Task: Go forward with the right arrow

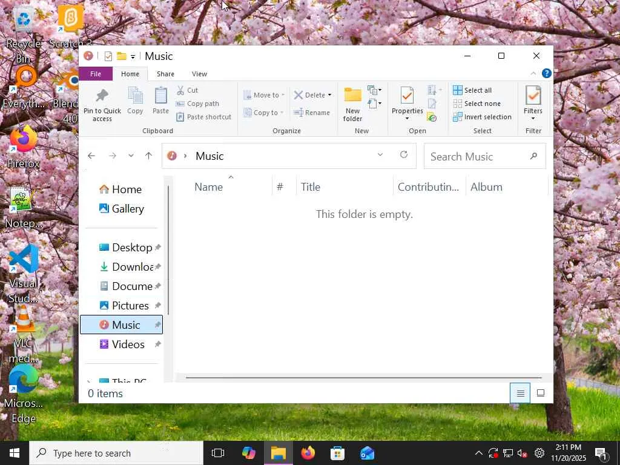Action: coord(113,156)
